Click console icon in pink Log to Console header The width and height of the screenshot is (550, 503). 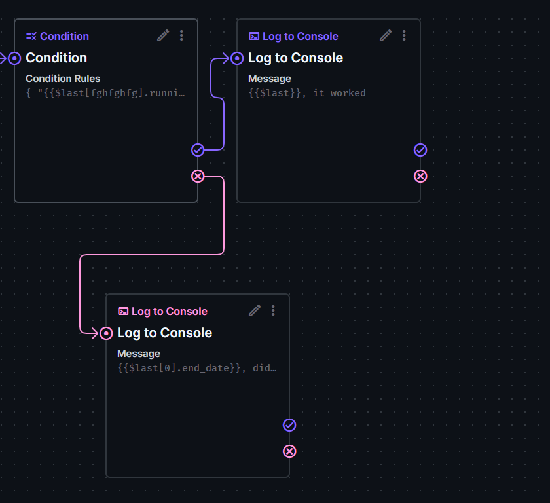click(x=123, y=311)
